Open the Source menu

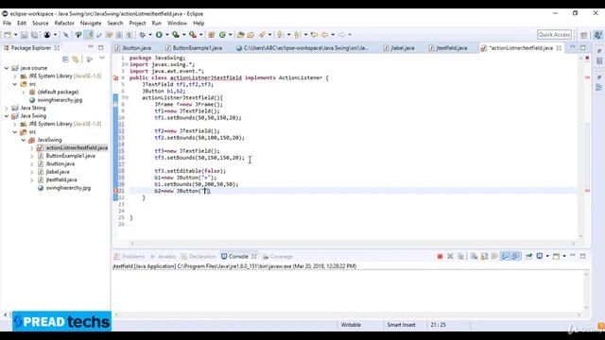pyautogui.click(x=40, y=23)
